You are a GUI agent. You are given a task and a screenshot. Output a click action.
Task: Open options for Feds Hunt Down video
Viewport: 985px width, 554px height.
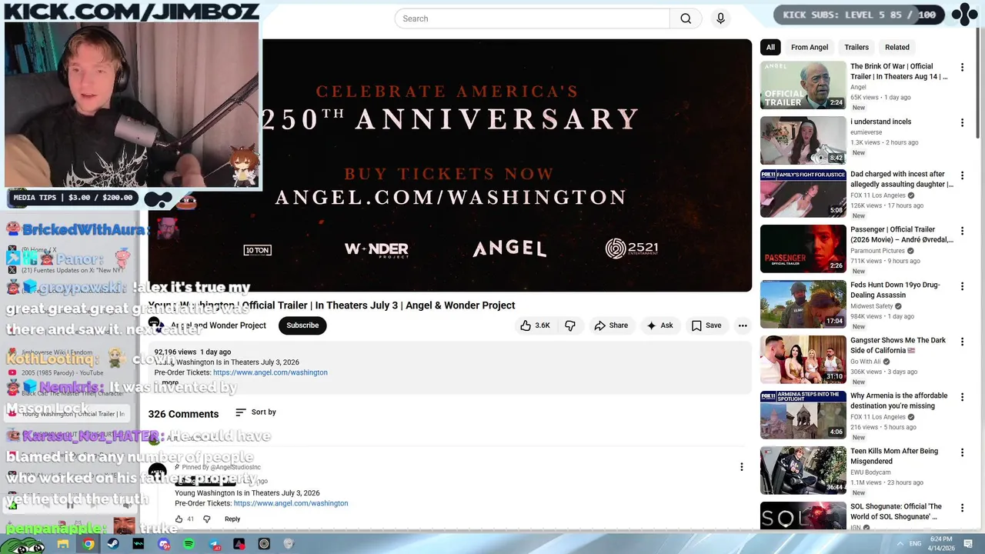pyautogui.click(x=962, y=286)
